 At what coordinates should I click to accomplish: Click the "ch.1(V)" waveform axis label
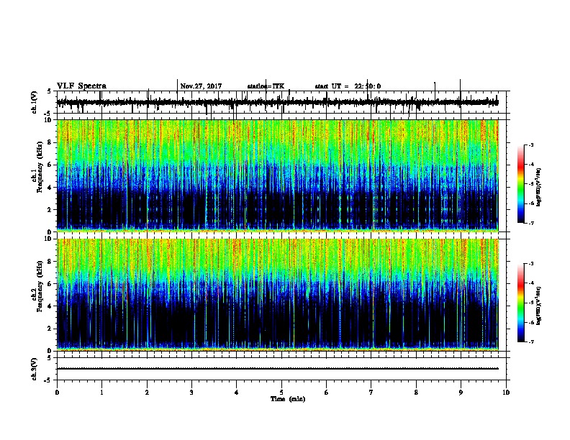(35, 102)
